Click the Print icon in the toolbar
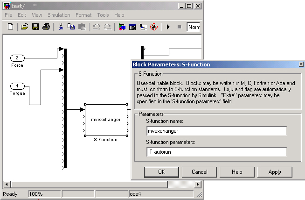The width and height of the screenshot is (305, 200). tap(46, 27)
